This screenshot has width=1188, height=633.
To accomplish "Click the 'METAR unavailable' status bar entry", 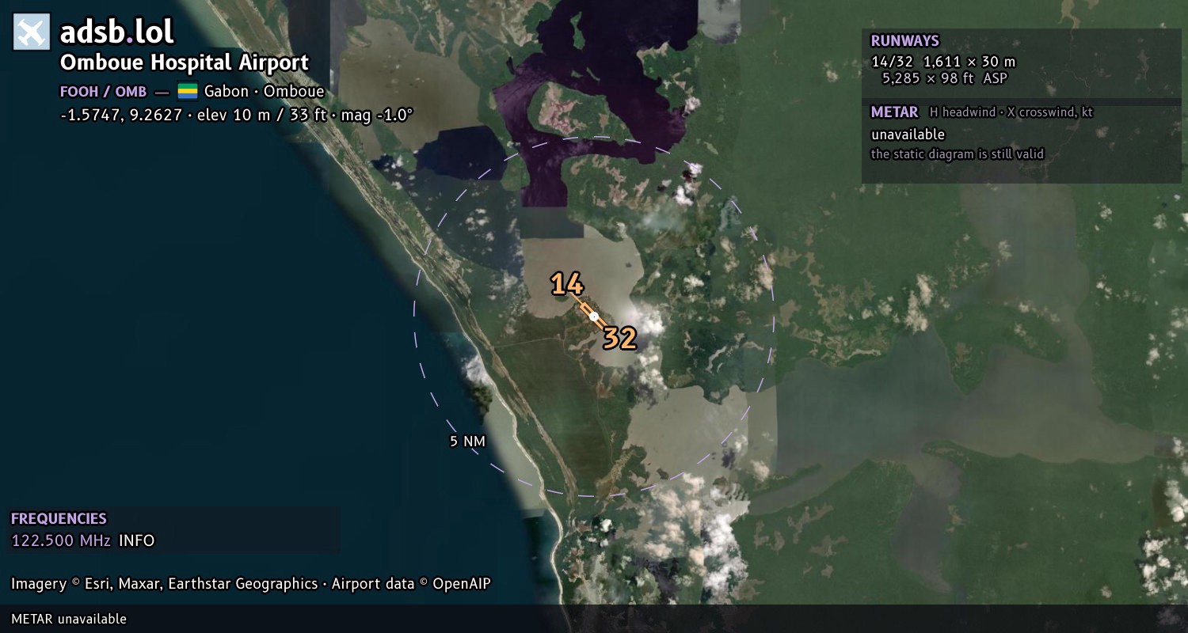I will point(69,619).
